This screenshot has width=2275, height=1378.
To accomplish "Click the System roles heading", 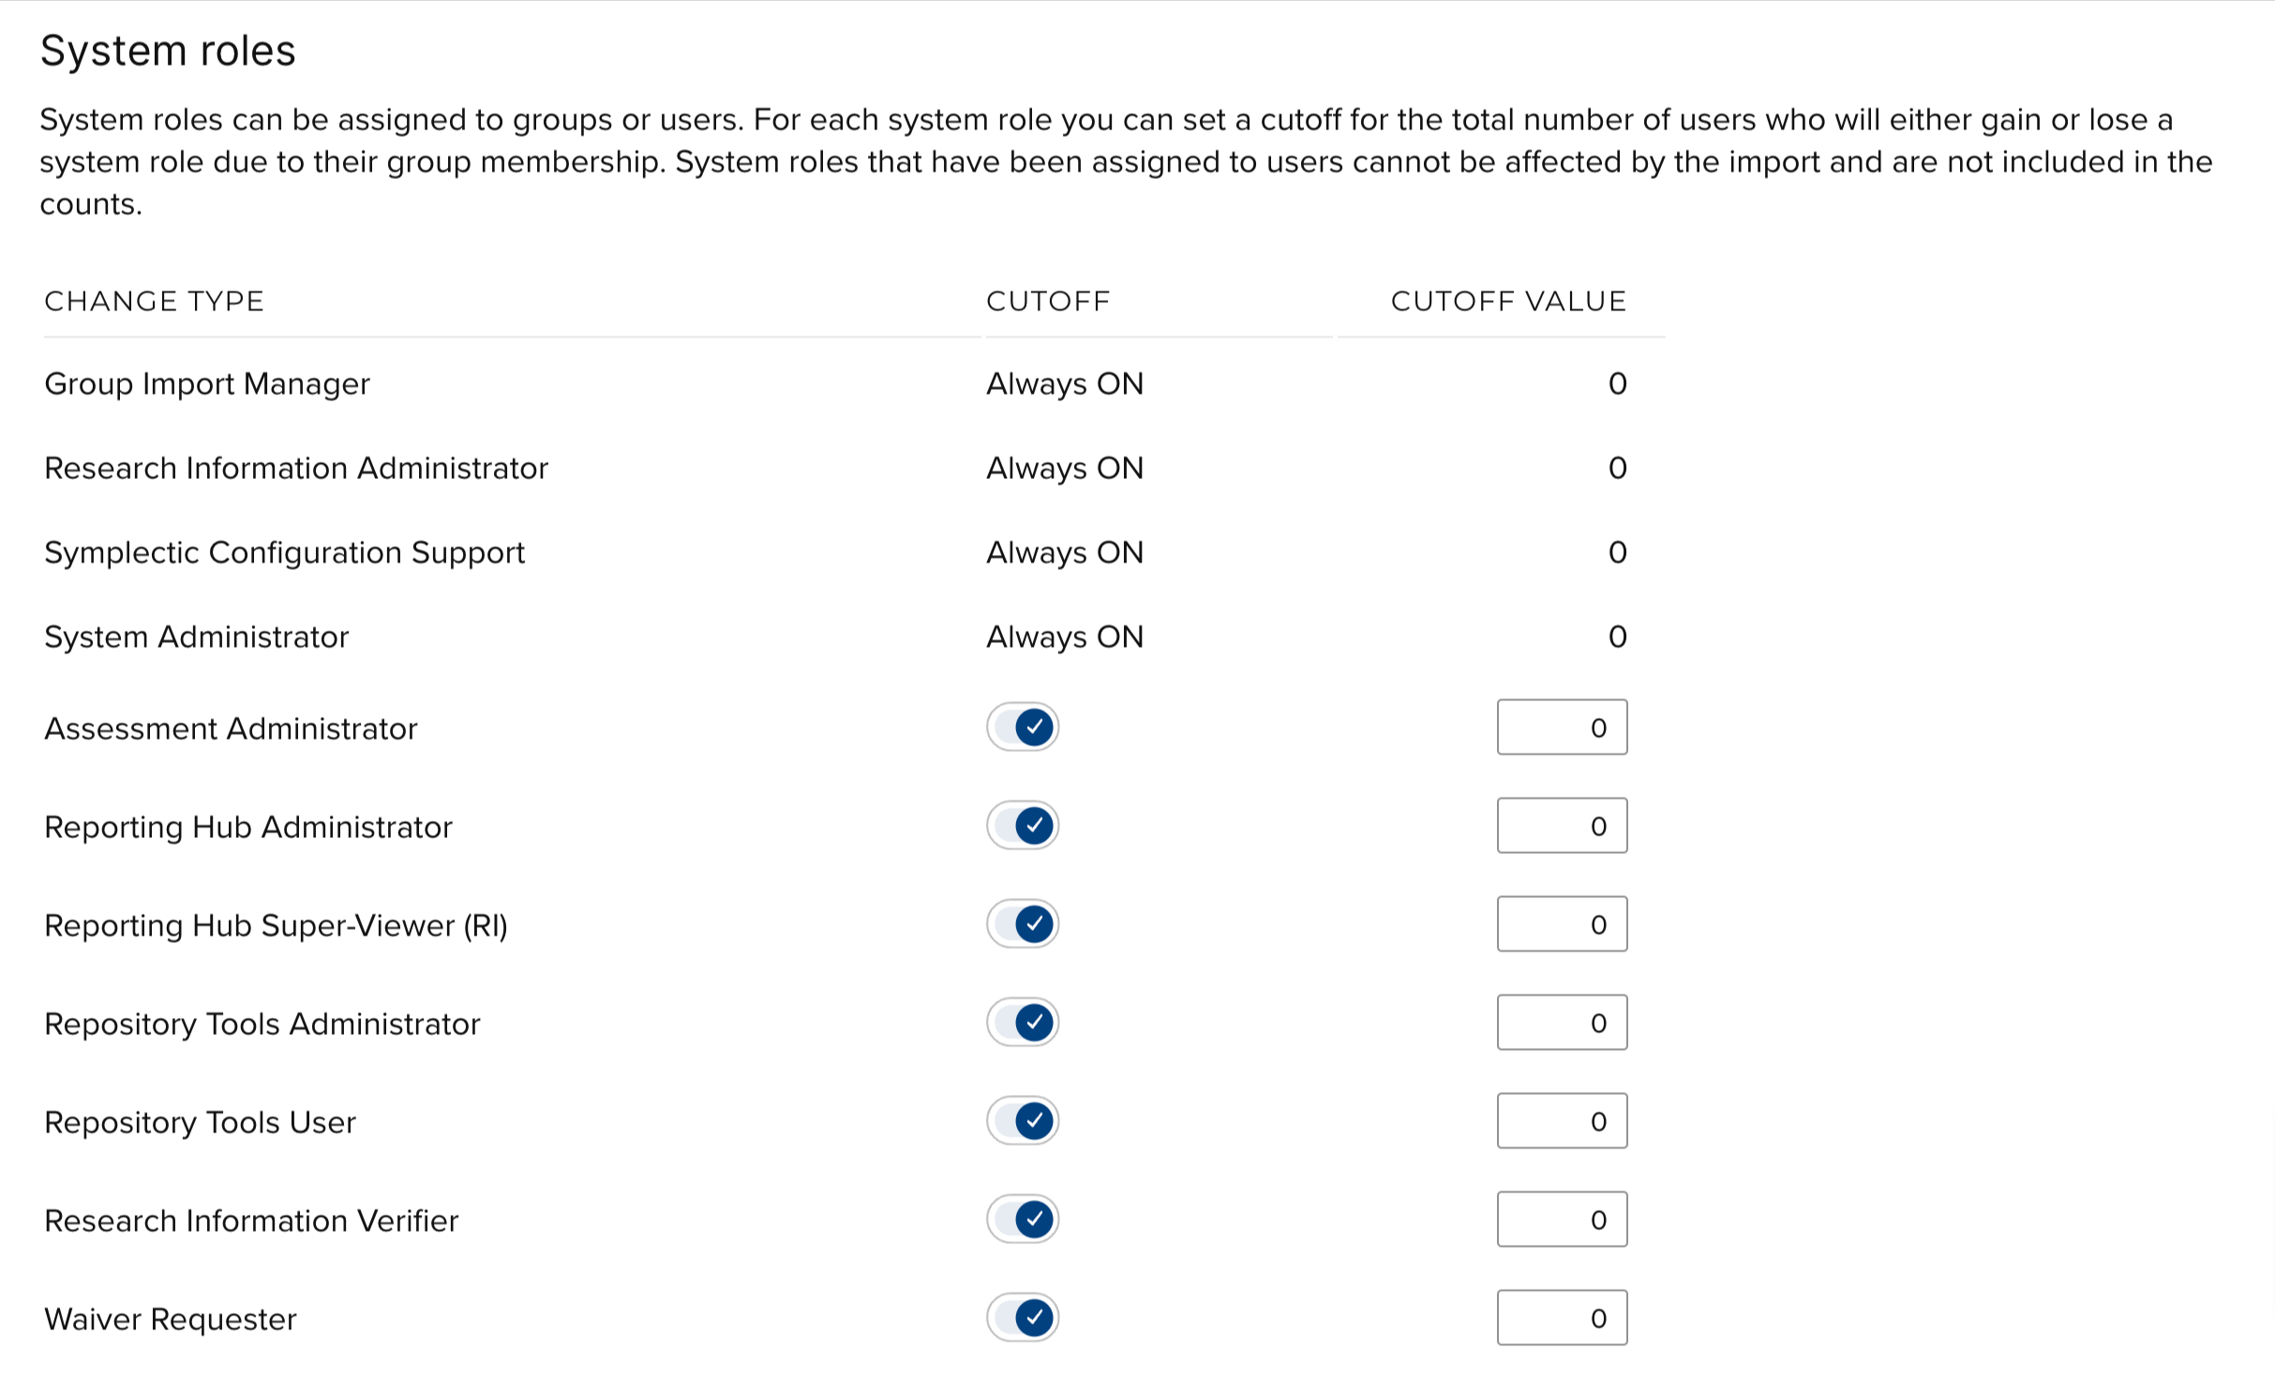I will click(x=168, y=51).
